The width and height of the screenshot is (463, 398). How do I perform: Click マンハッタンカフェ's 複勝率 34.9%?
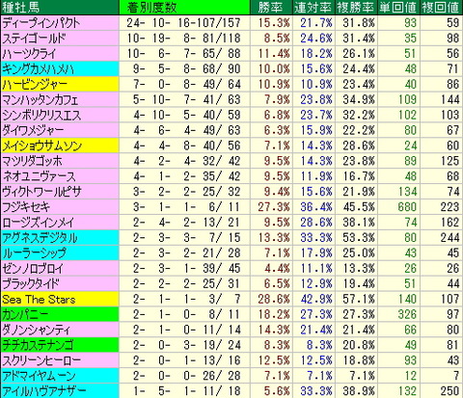tap(359, 100)
